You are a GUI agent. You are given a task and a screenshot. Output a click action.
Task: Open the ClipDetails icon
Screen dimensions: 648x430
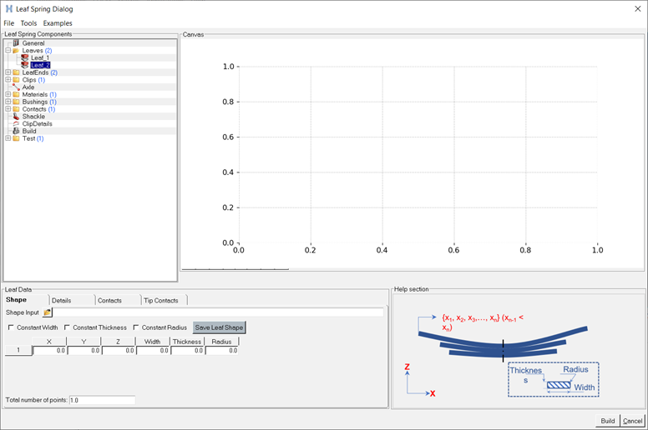coord(16,124)
